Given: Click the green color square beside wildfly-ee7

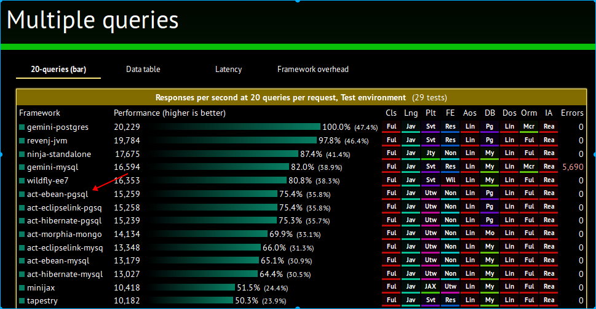Looking at the screenshot, I should click(22, 181).
